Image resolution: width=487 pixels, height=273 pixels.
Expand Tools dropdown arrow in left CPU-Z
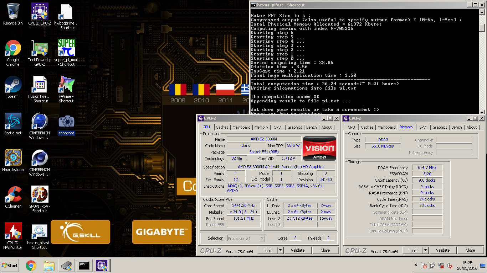(x=280, y=250)
